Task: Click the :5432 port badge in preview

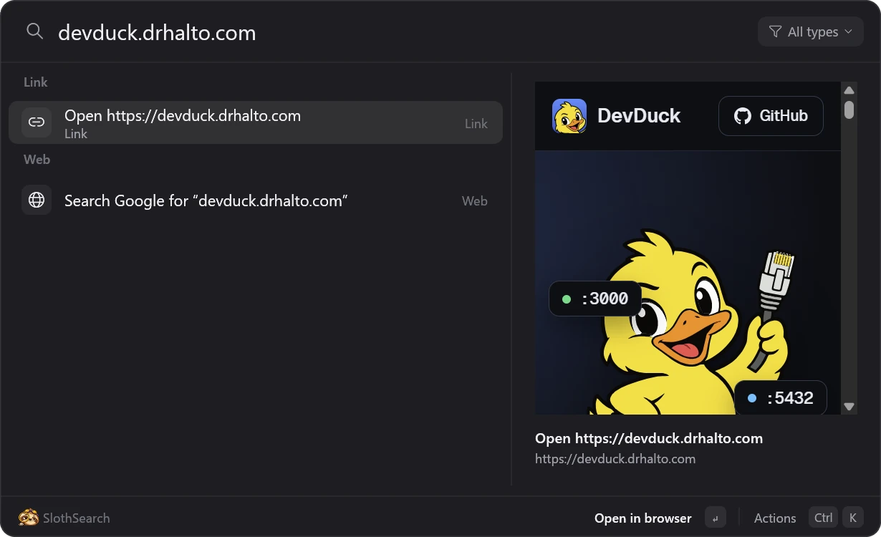Action: (781, 398)
